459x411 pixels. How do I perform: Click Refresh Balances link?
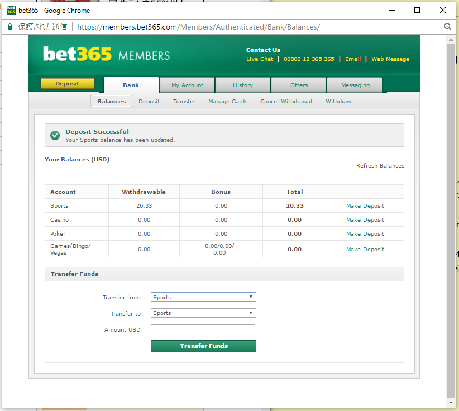click(380, 166)
